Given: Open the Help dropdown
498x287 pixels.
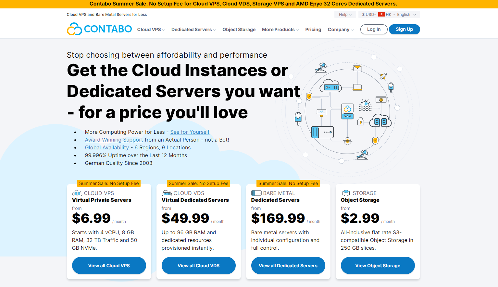Looking at the screenshot, I should click(x=345, y=15).
